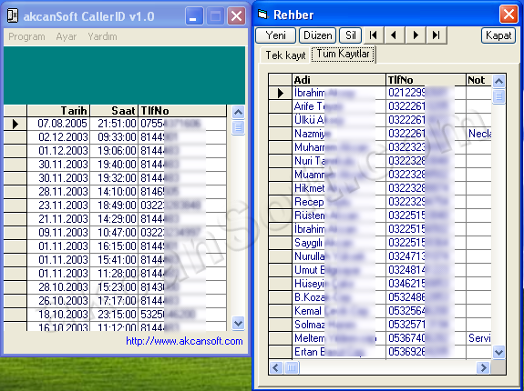Select the call row dated 02.12.2003

tap(115, 137)
